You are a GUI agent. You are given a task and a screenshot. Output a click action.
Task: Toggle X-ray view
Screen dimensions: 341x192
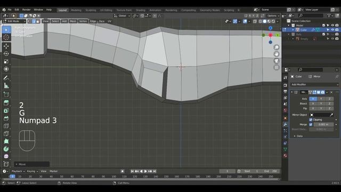(255, 21)
